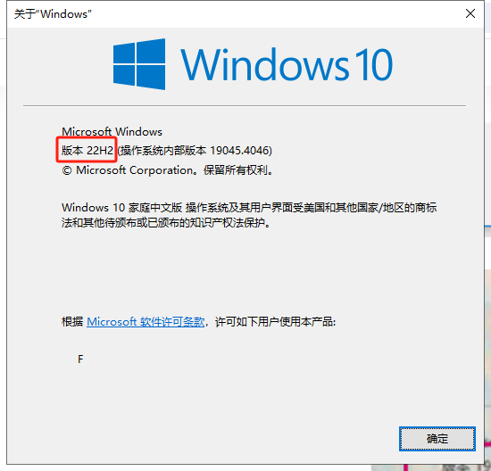This screenshot has height=471, width=491.
Task: Click the word 根据 before the link
Action: [72, 321]
